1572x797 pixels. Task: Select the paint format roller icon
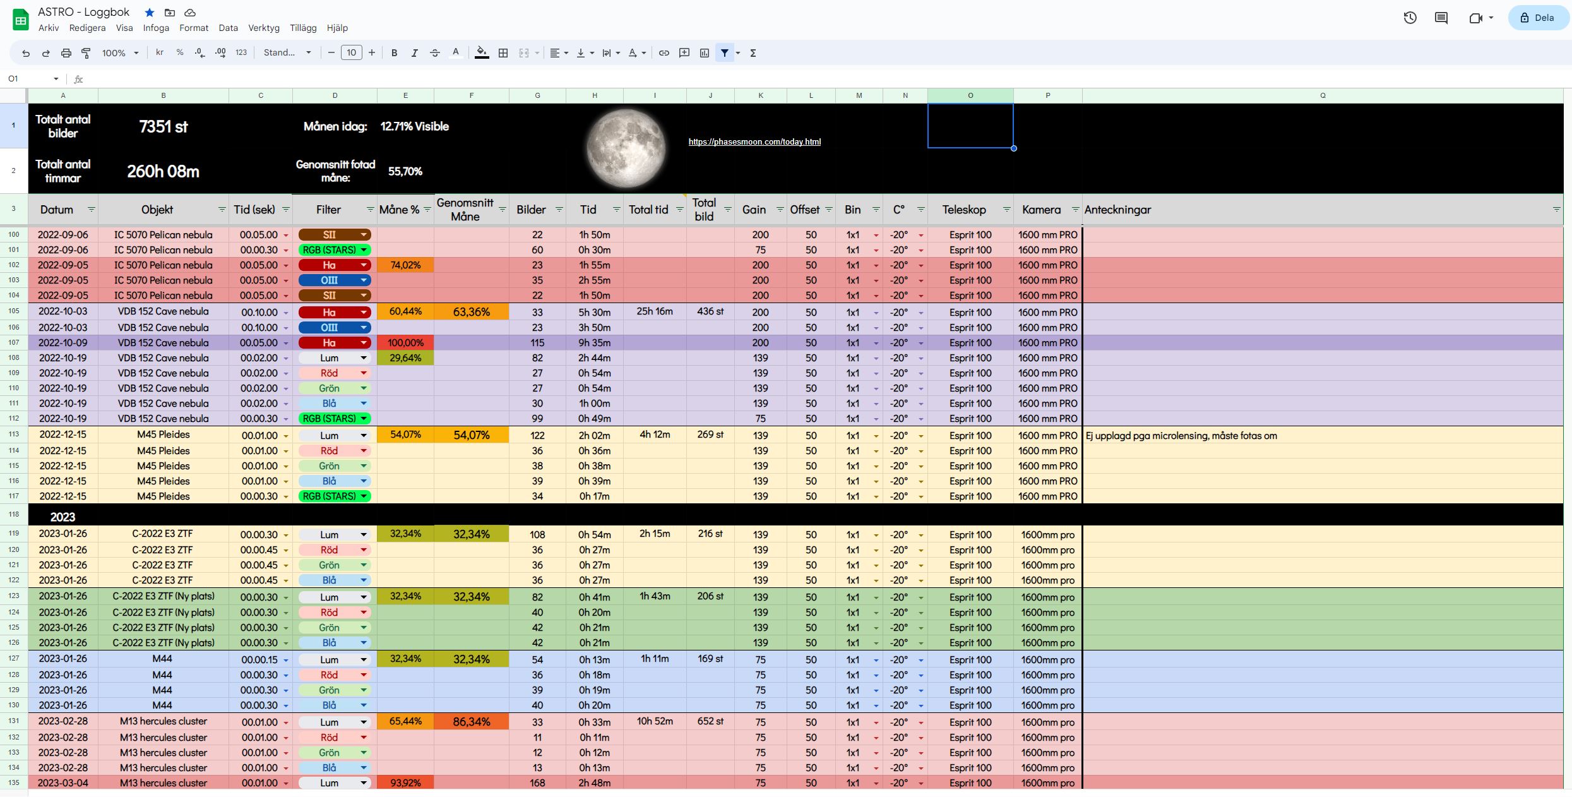point(86,53)
